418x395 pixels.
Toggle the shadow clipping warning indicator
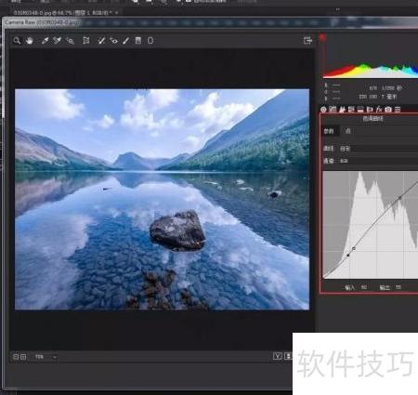coord(322,38)
